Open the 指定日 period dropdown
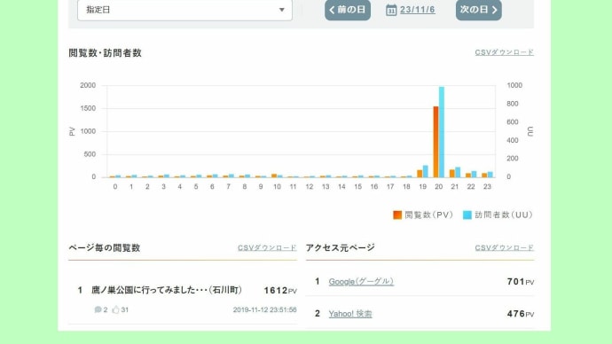The height and width of the screenshot is (344, 612). coord(184,10)
